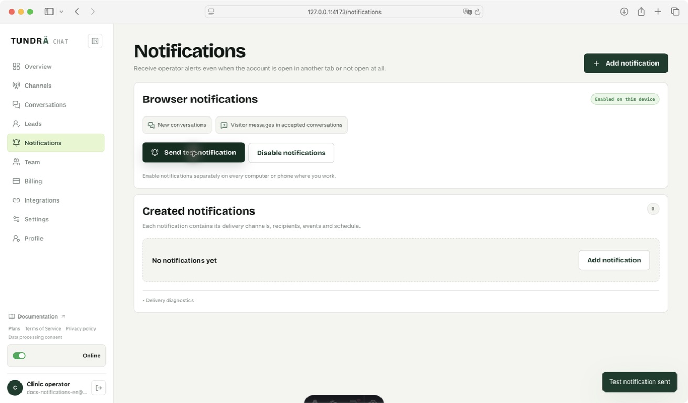The height and width of the screenshot is (403, 688).
Task: Click the Disable notifications button
Action: point(291,153)
